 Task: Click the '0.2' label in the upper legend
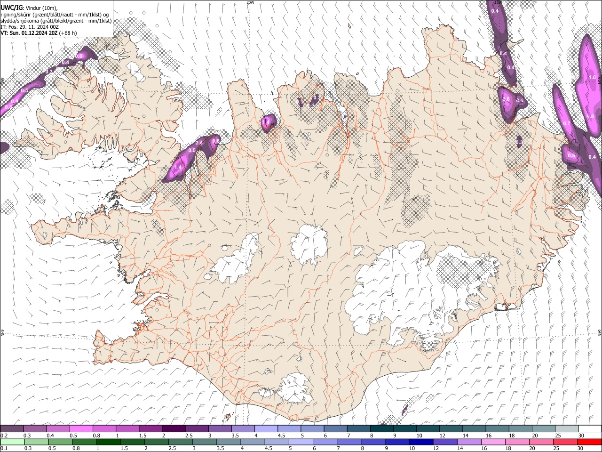coord(4,436)
